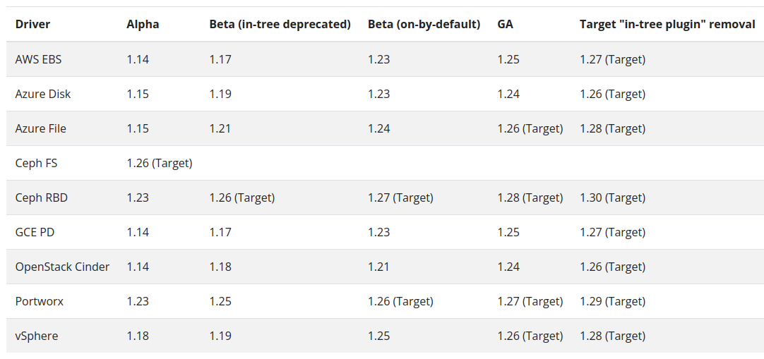Image resolution: width=764 pixels, height=359 pixels.
Task: Select vSphere Beta on-by-default value 1.25
Action: [379, 336]
